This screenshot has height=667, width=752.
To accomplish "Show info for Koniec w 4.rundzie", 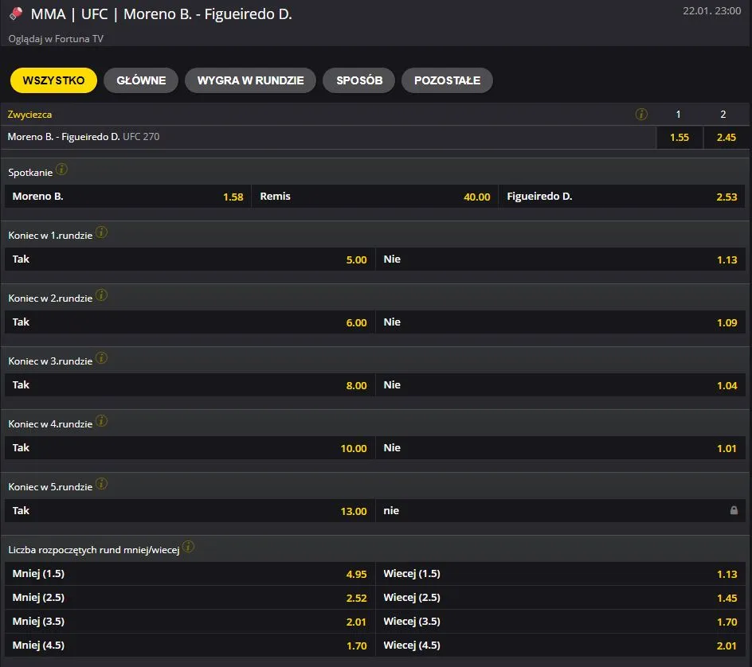I will (x=101, y=421).
